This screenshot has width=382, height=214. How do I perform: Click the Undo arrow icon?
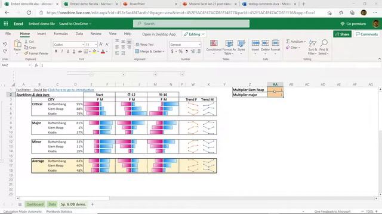5,45
